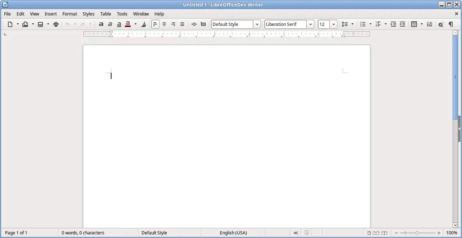Click the Strikethrough icon

[x=194, y=24]
